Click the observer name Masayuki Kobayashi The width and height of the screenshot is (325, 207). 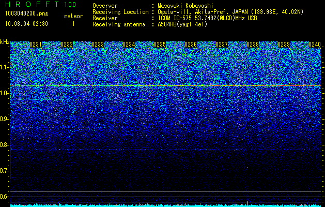tap(185, 6)
